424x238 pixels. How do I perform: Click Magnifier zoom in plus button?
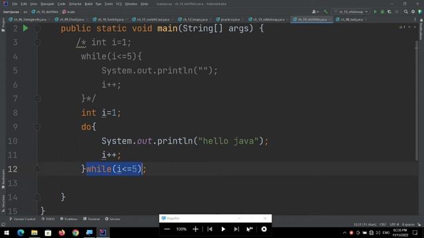coord(195,229)
